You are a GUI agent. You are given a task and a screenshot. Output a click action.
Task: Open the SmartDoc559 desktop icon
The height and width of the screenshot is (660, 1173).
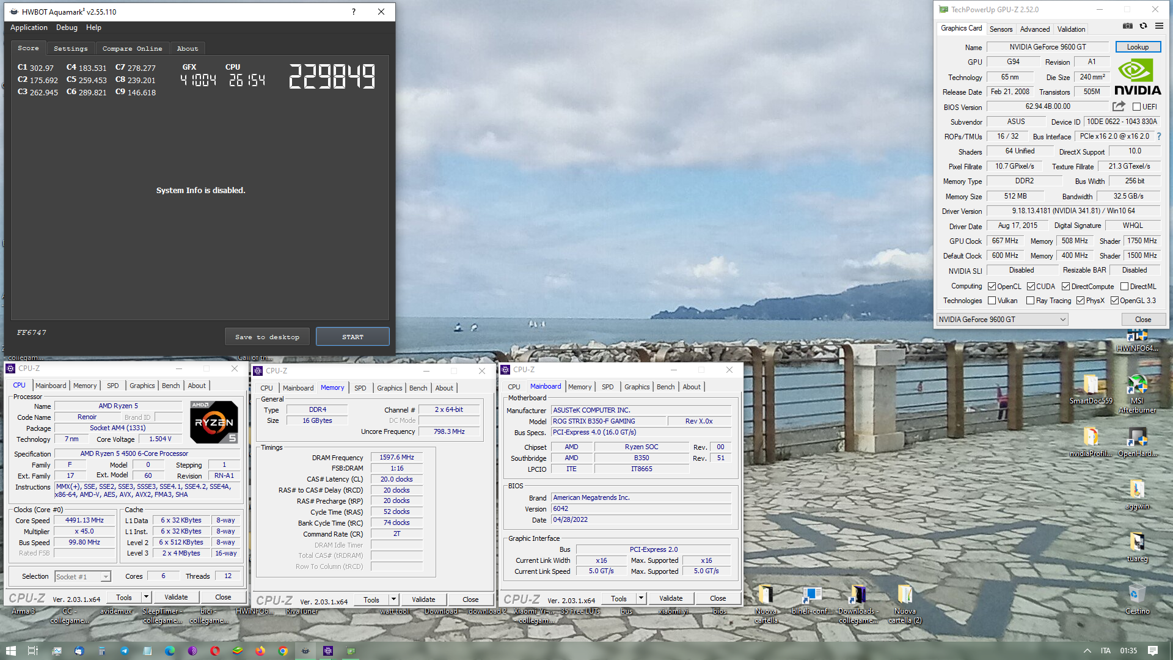coord(1091,389)
